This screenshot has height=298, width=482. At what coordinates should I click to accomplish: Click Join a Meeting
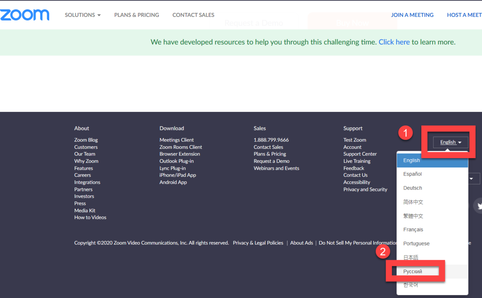tap(412, 15)
